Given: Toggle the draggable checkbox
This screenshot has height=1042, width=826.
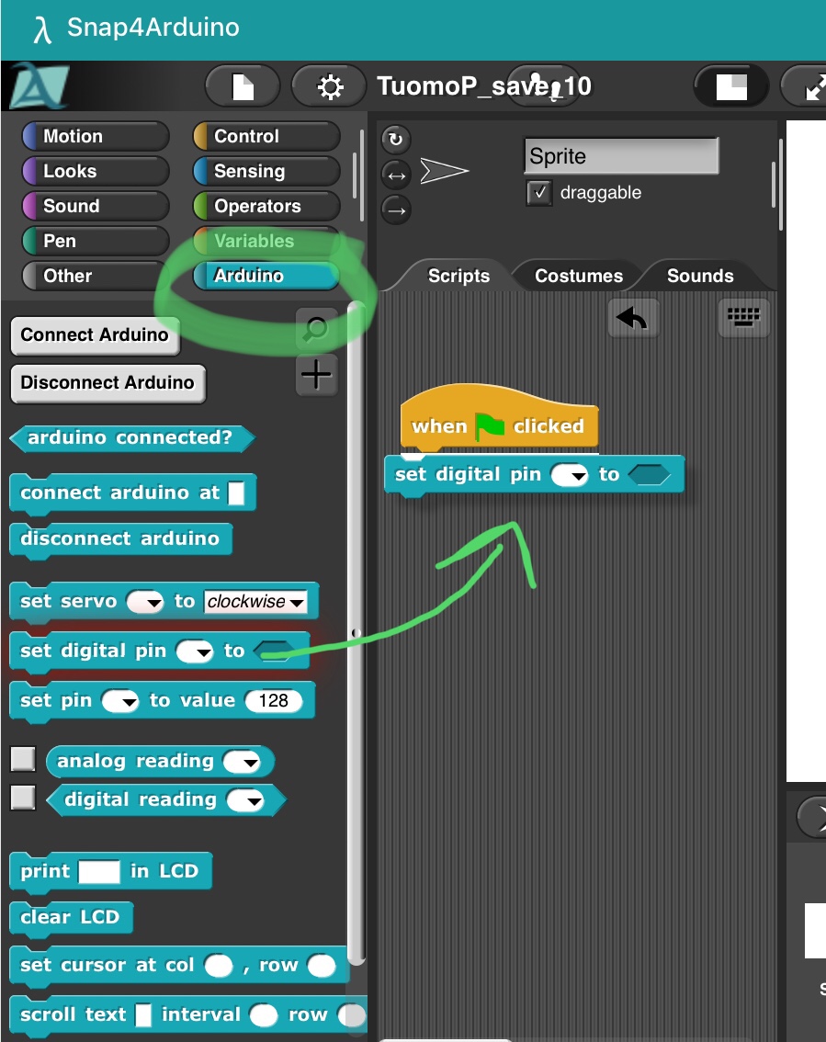Looking at the screenshot, I should (x=539, y=193).
